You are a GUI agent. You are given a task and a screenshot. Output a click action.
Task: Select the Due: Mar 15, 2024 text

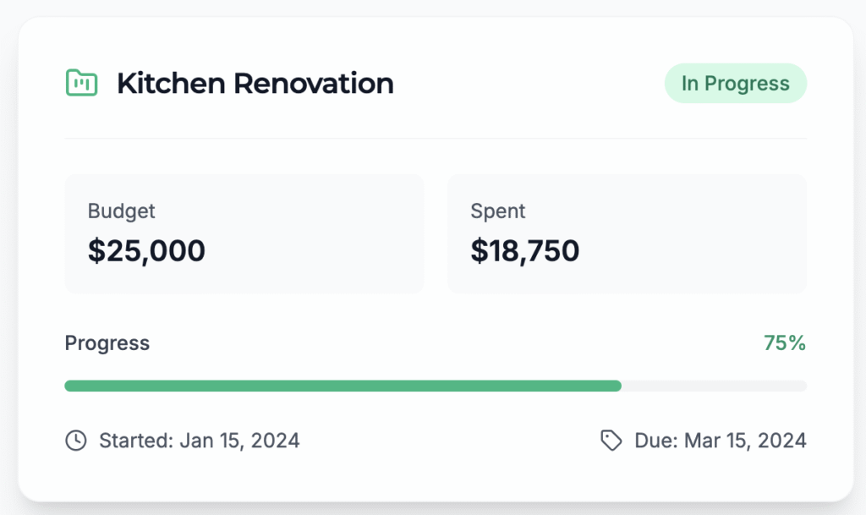(721, 441)
